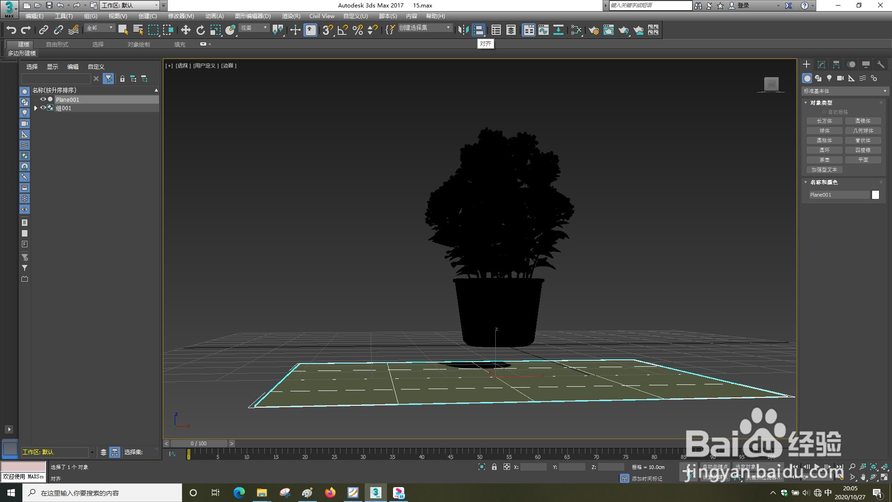Click the Plane001 object color swatch

(x=875, y=195)
